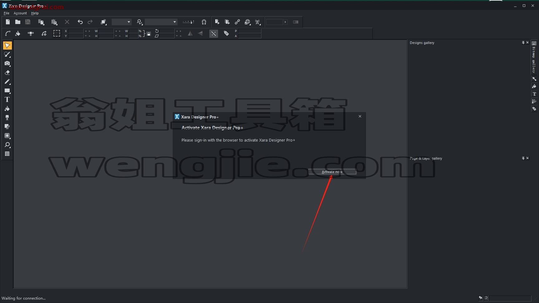The width and height of the screenshot is (539, 303).
Task: Open the fill gallery bucket icon on right
Action: click(x=534, y=86)
